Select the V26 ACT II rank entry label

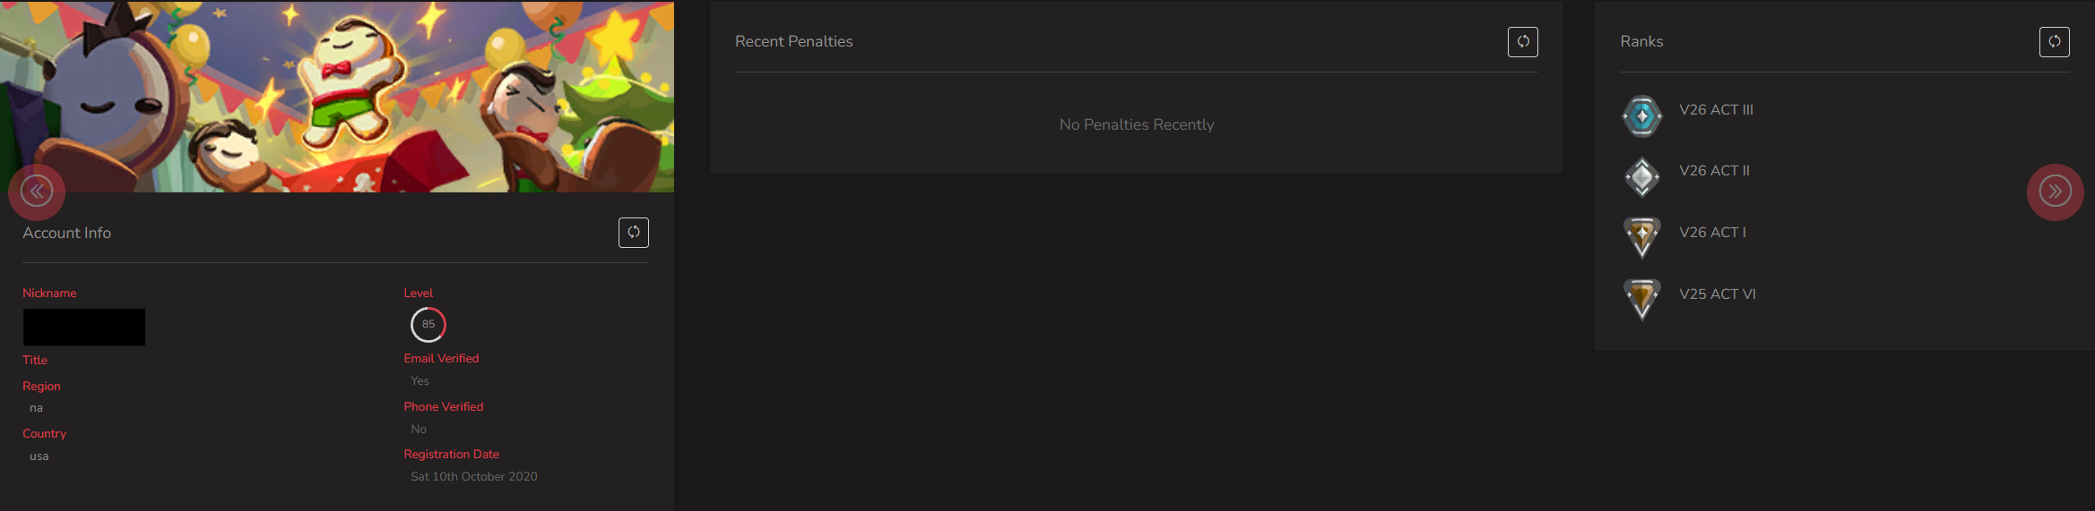(x=1714, y=171)
